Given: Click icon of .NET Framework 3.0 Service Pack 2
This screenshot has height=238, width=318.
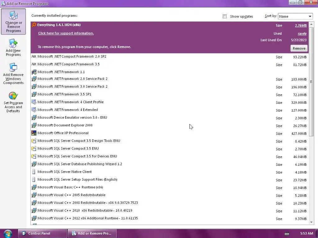Looking at the screenshot, I should point(34,87).
